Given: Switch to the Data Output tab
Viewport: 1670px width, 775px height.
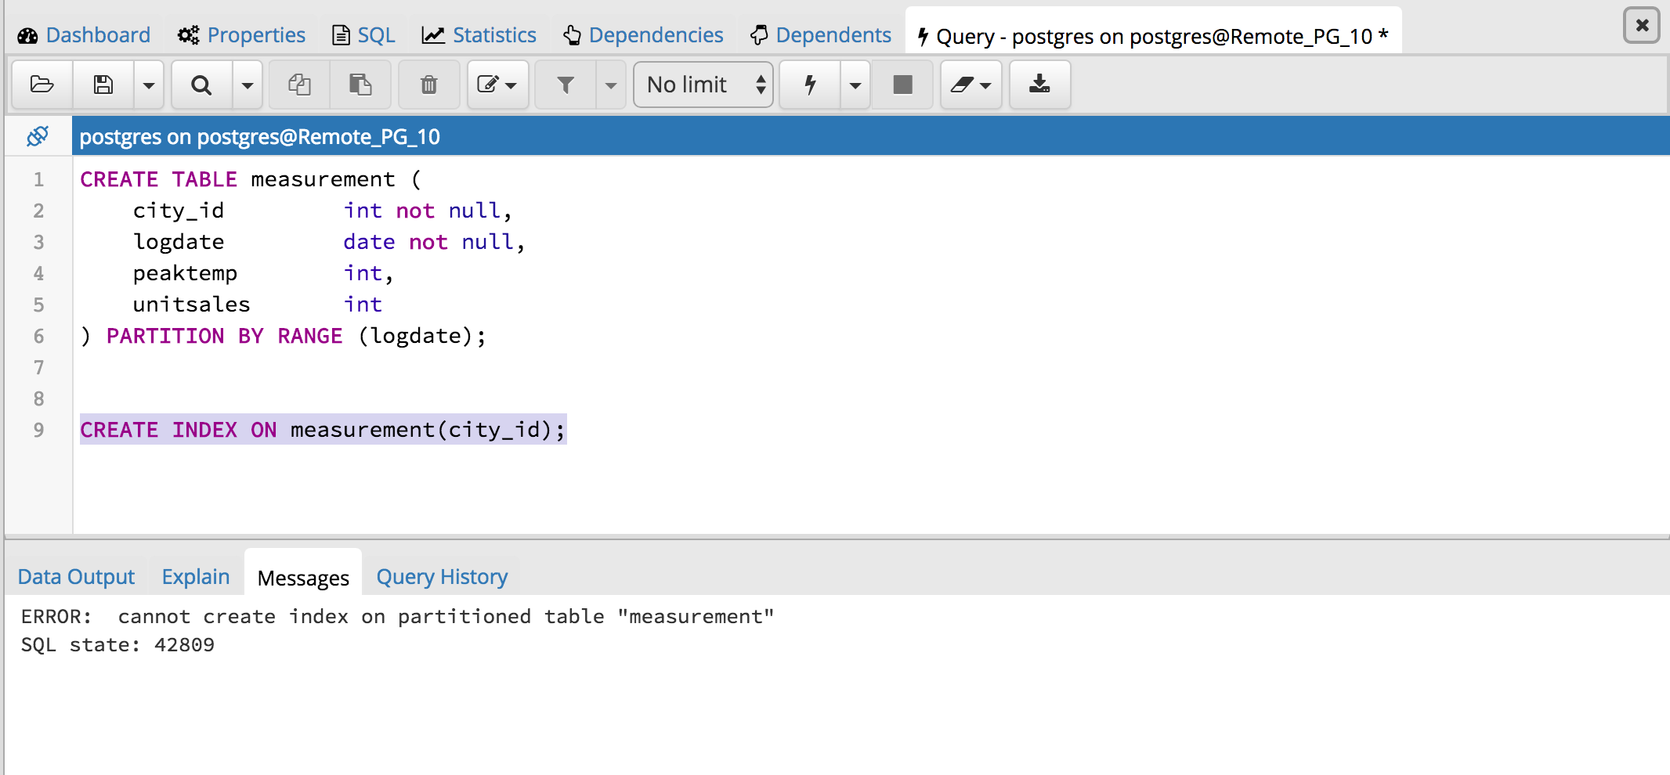Looking at the screenshot, I should pos(76,577).
